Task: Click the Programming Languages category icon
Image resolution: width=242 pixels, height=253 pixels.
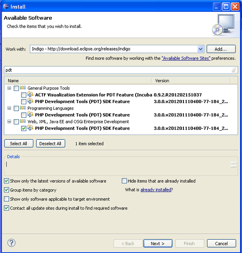Action: pyautogui.click(x=23, y=108)
